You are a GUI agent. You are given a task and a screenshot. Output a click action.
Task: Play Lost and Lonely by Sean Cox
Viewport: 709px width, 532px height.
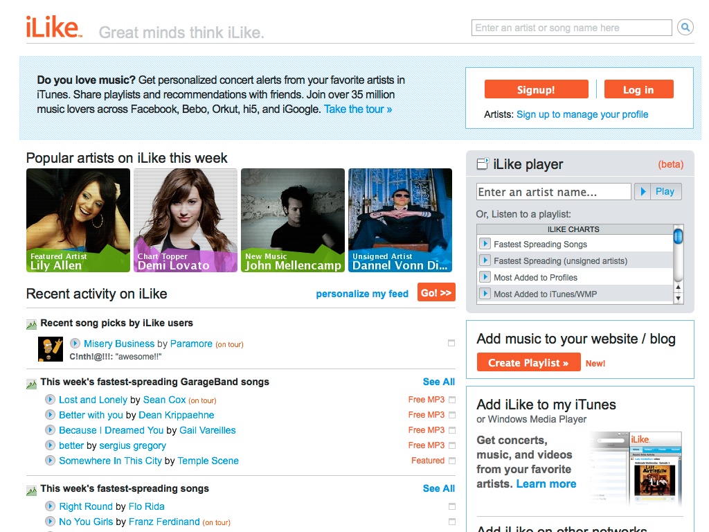point(50,400)
